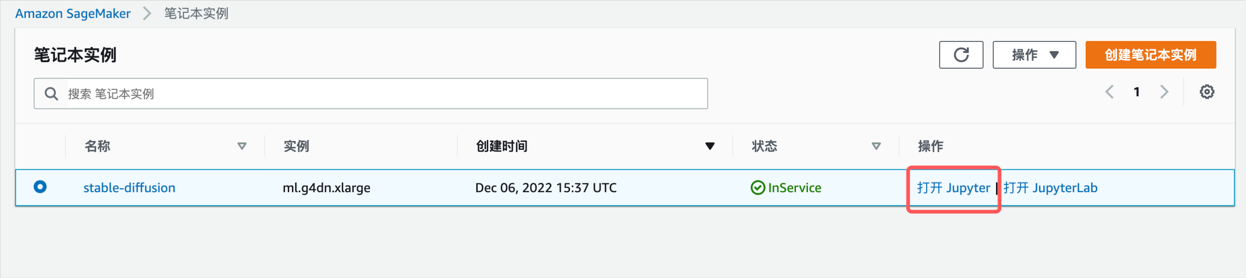Image resolution: width=1246 pixels, height=278 pixels.
Task: Click page number 1 indicator
Action: coord(1136,92)
